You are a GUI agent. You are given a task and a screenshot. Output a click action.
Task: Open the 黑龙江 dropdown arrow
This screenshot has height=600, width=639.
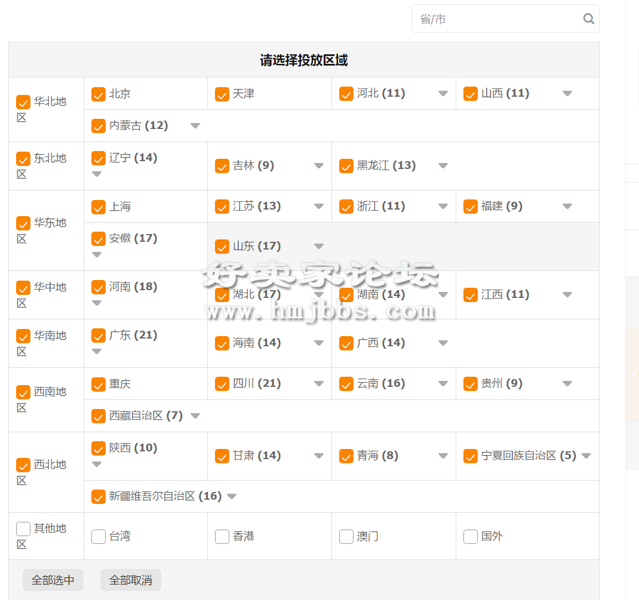pyautogui.click(x=443, y=166)
